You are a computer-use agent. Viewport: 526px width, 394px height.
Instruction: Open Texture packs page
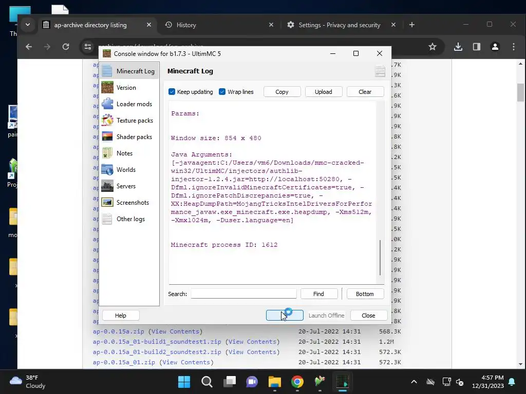coord(129,120)
